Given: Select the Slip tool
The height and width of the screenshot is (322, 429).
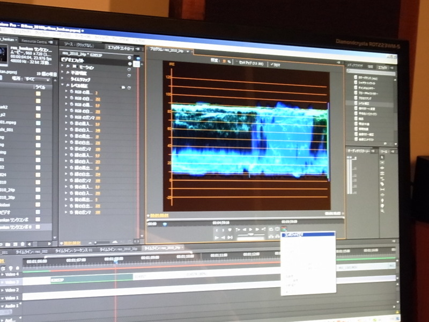Looking at the screenshot, I should [x=382, y=189].
